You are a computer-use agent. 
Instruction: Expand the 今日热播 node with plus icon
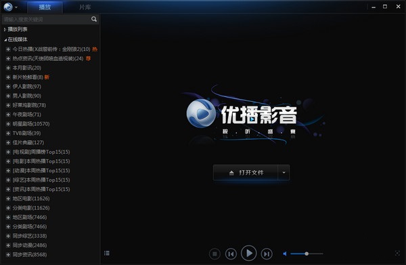pyautogui.click(x=8, y=49)
